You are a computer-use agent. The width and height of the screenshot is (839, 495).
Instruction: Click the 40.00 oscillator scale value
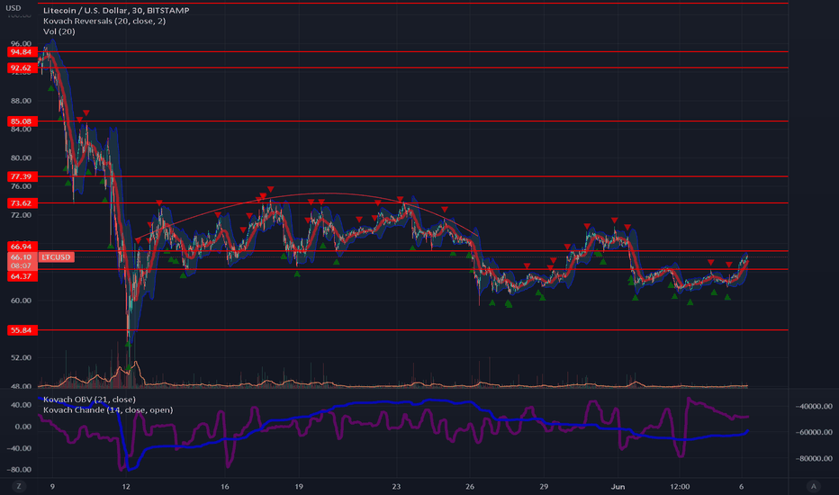[x=21, y=405]
